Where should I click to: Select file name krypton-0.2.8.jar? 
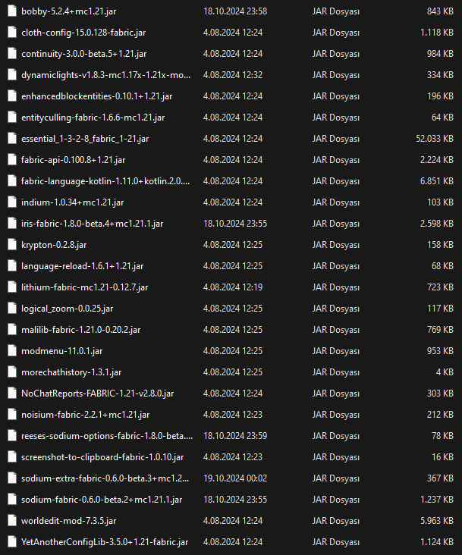coord(54,245)
